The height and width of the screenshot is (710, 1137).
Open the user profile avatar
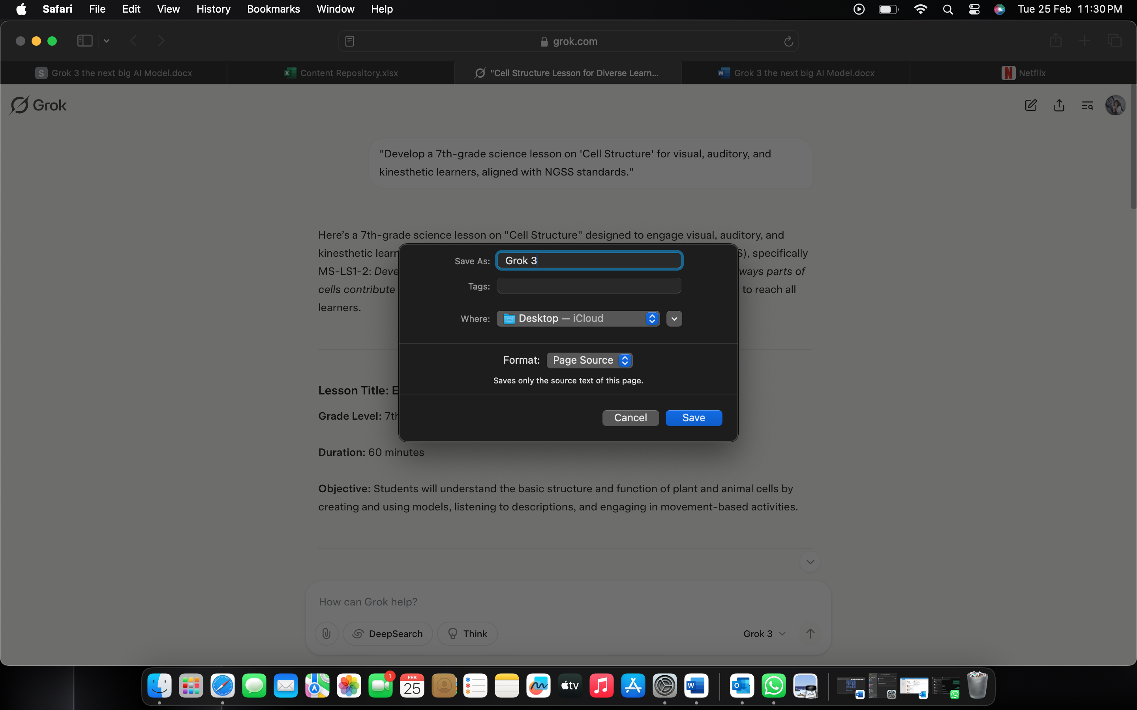(x=1115, y=105)
